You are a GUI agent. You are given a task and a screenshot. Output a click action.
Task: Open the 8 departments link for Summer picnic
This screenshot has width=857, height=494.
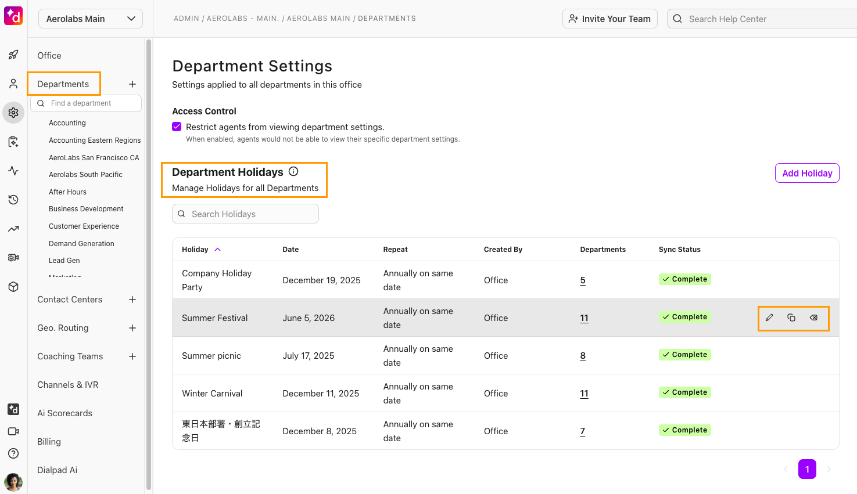coord(583,356)
